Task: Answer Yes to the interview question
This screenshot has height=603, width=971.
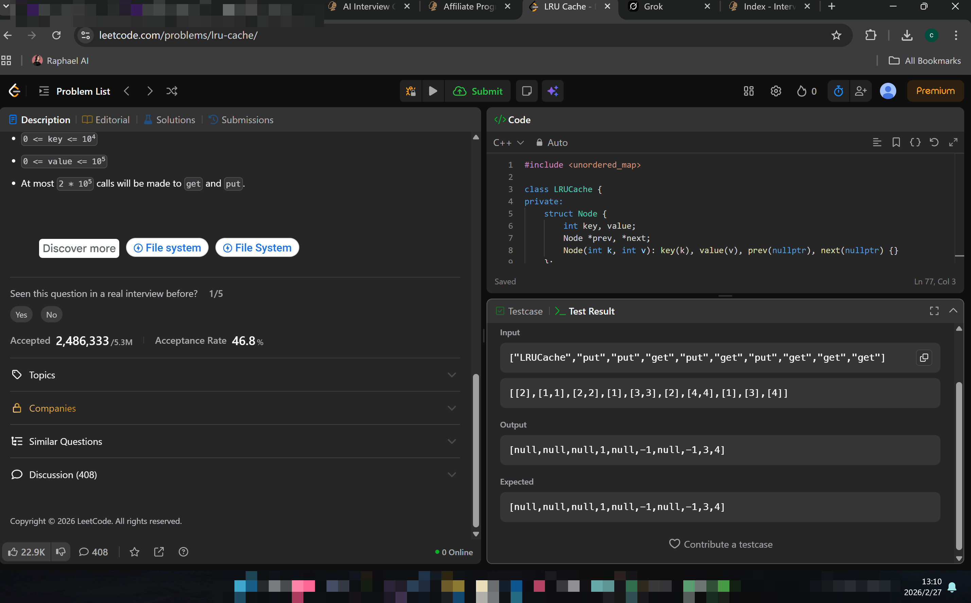Action: (x=21, y=315)
